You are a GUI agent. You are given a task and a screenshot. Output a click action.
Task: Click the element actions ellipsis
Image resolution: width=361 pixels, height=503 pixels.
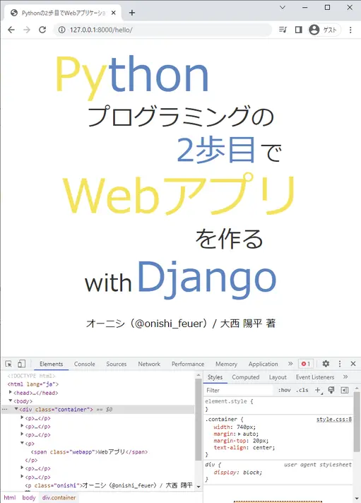pyautogui.click(x=4, y=409)
